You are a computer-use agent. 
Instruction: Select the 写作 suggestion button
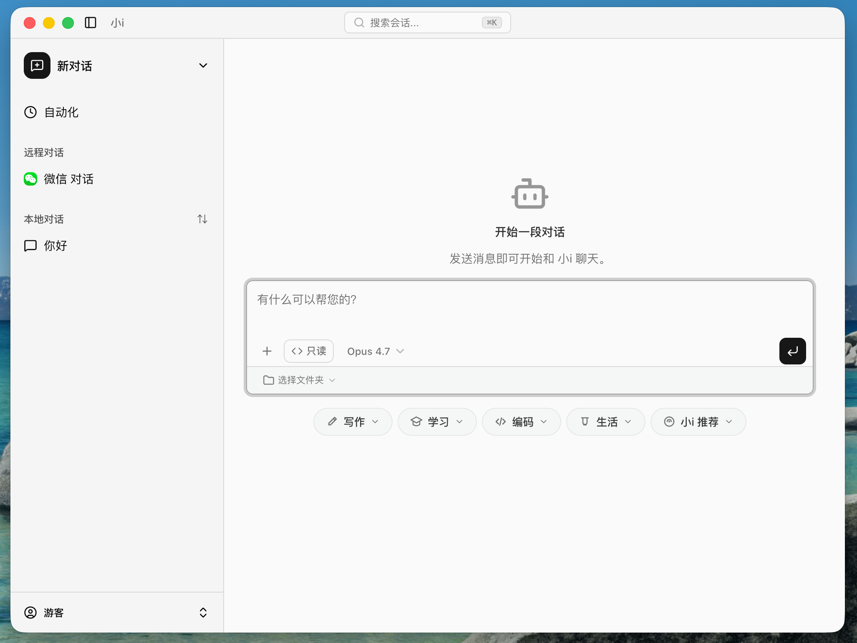point(353,422)
